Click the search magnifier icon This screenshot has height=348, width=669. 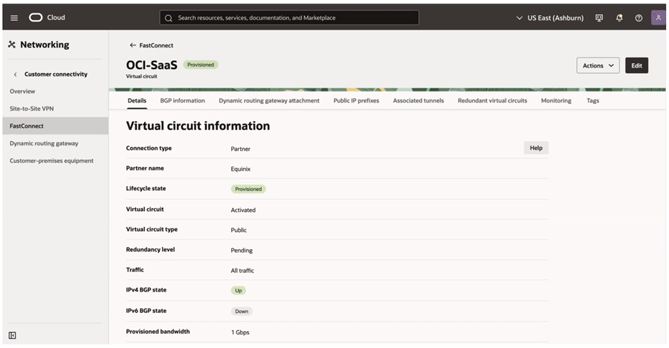click(x=169, y=18)
